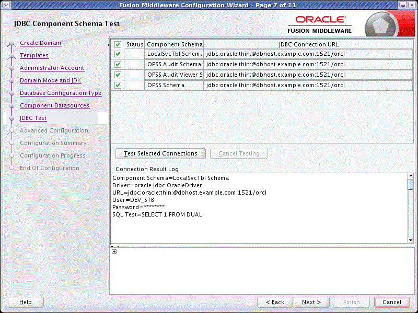Go to Create Domain step
418x313 pixels.
(x=41, y=43)
